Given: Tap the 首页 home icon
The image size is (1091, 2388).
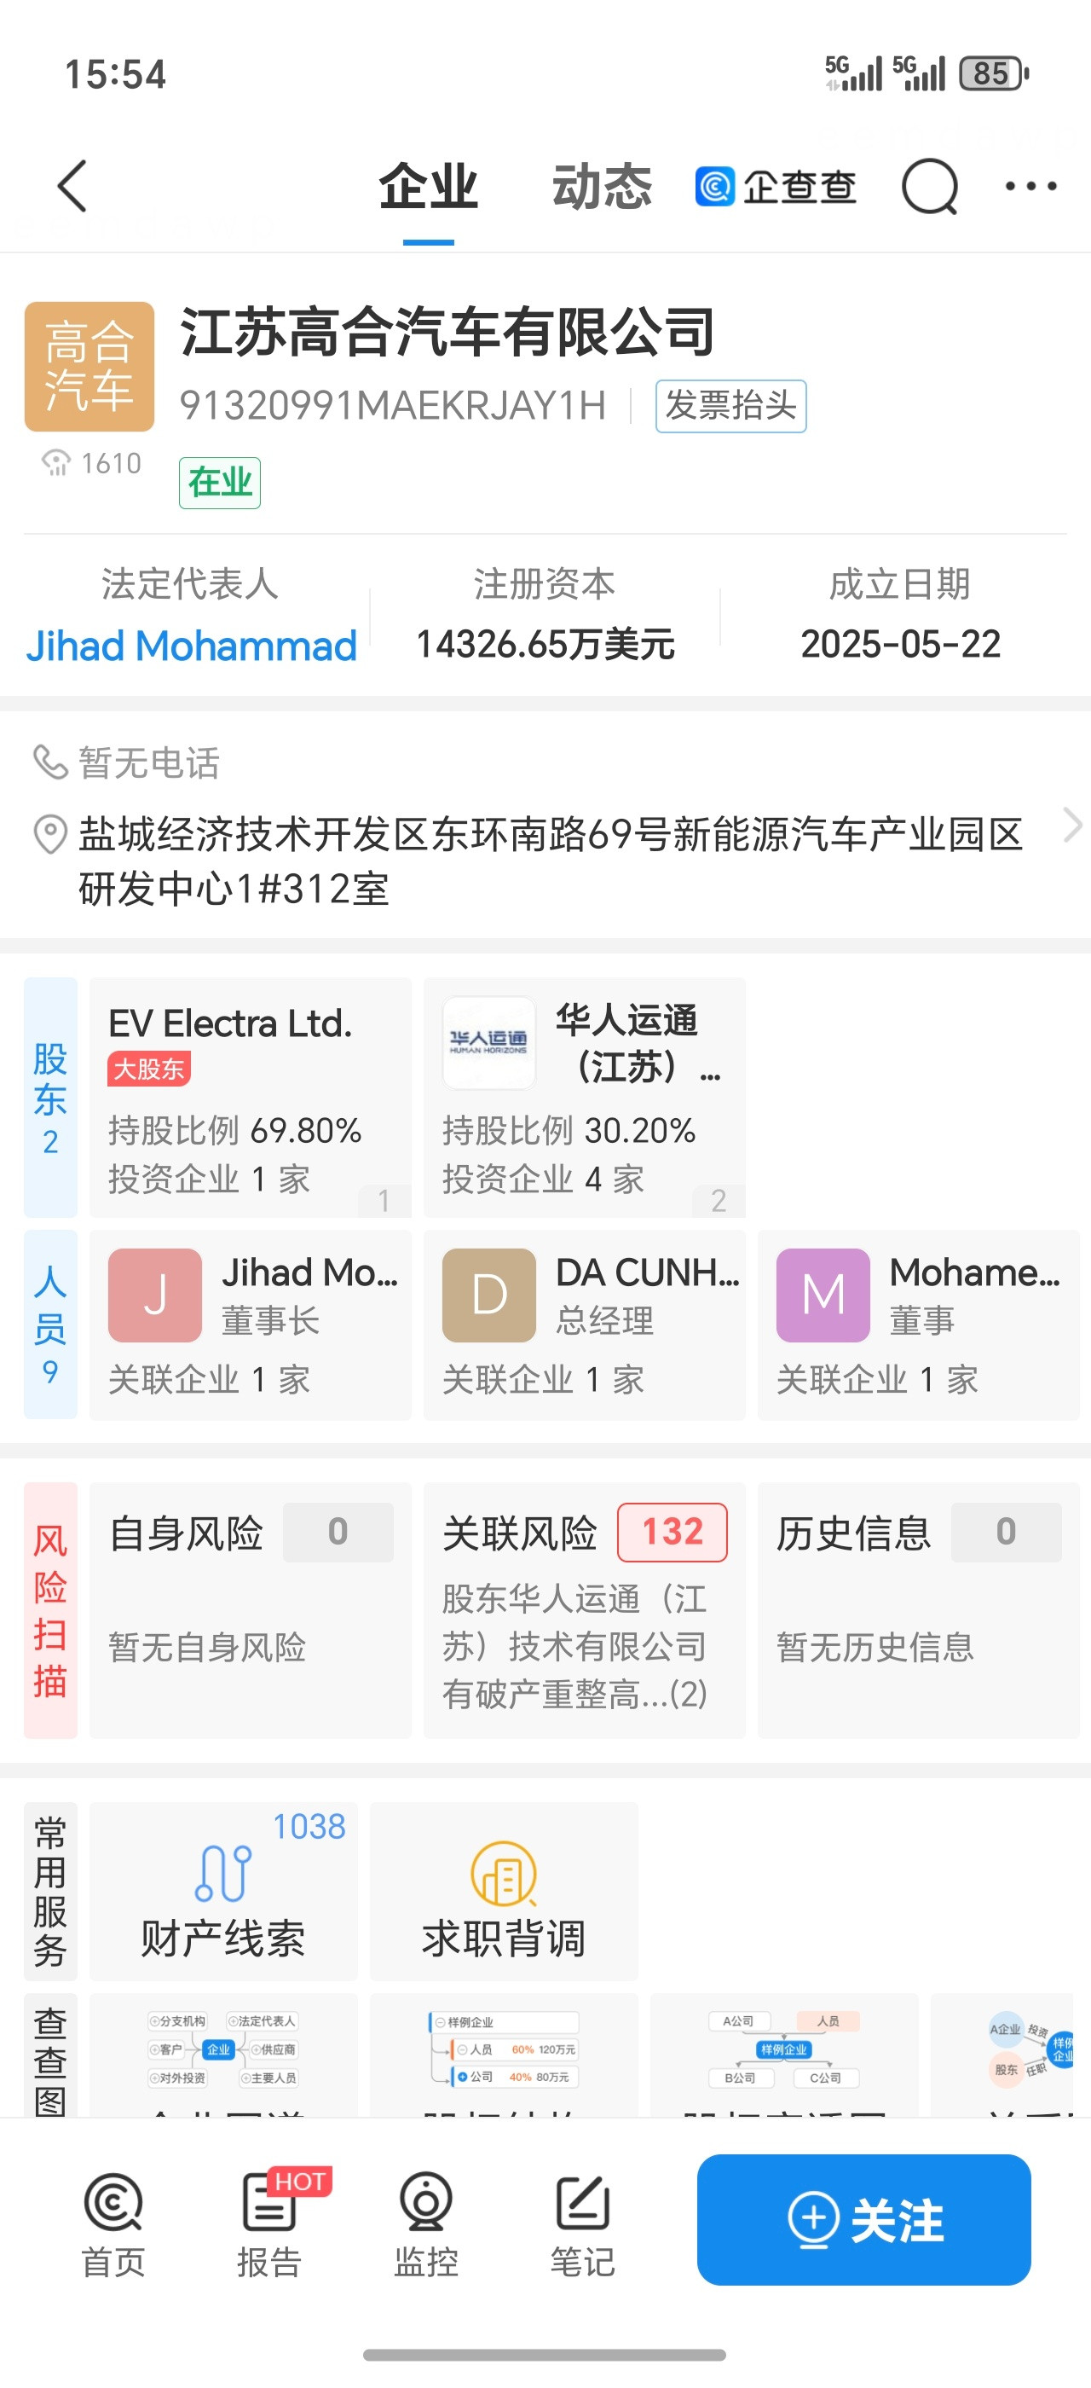Looking at the screenshot, I should [x=113, y=2222].
